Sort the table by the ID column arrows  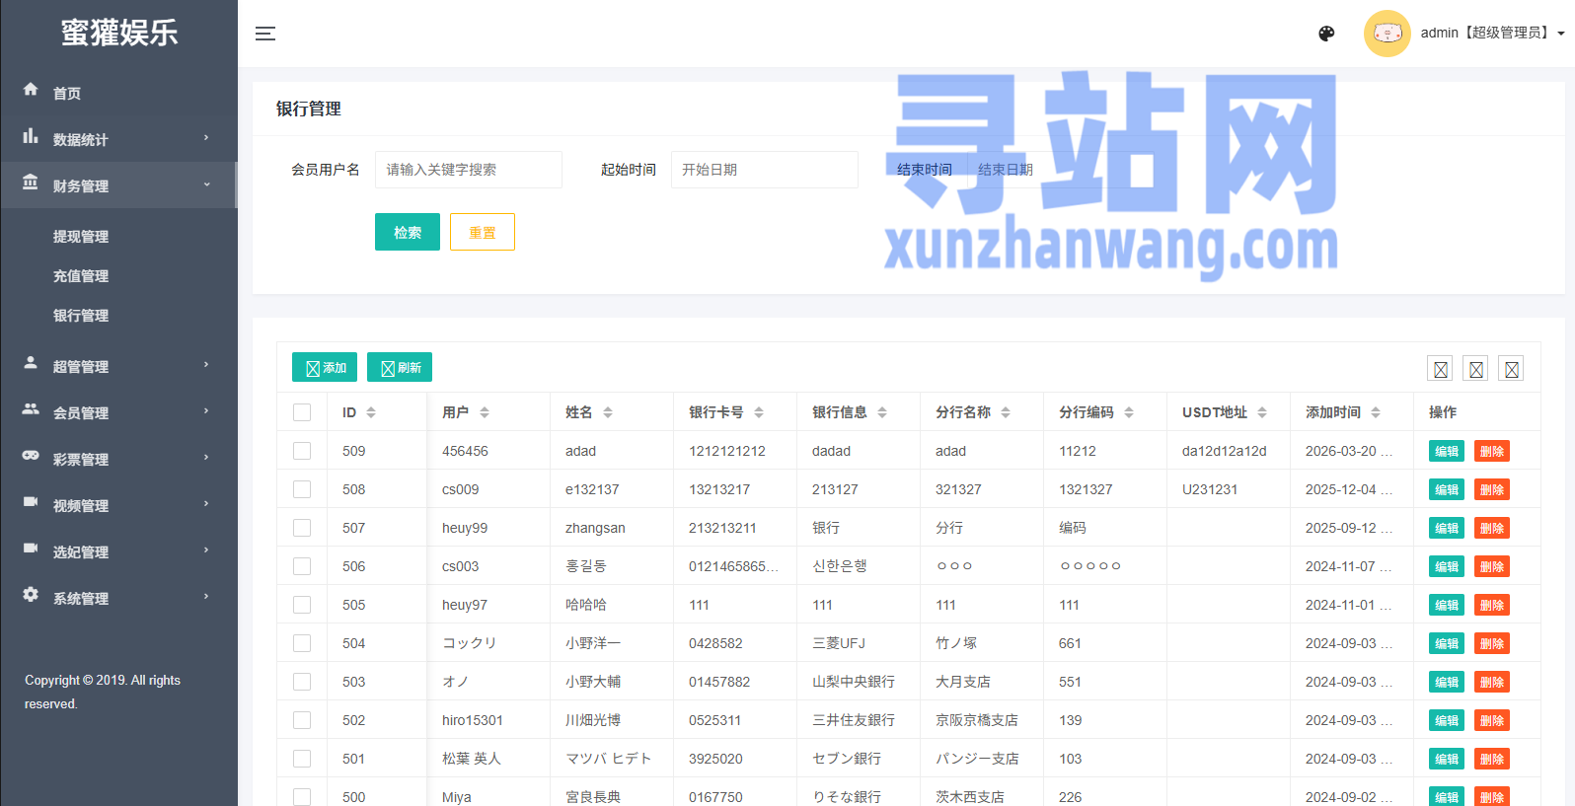click(371, 412)
